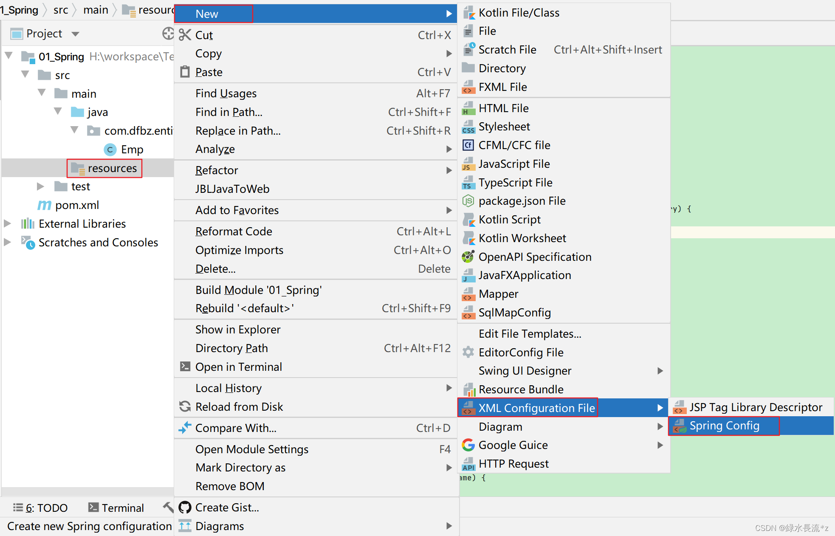Click the Reload from Disk icon
835x536 pixels.
(185, 407)
